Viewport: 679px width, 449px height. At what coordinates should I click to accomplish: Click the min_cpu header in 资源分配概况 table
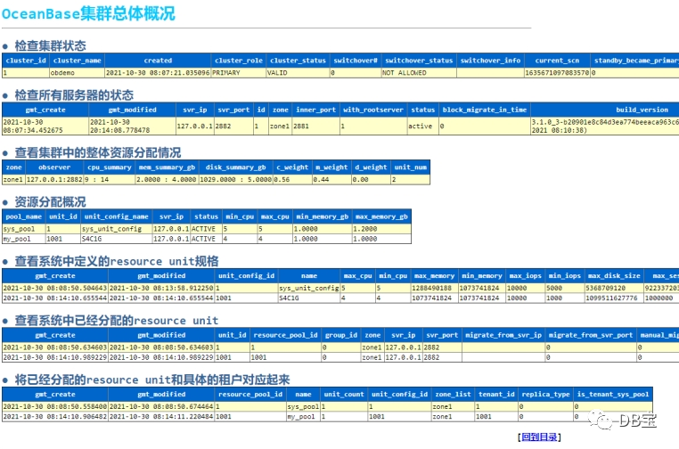(x=240, y=216)
